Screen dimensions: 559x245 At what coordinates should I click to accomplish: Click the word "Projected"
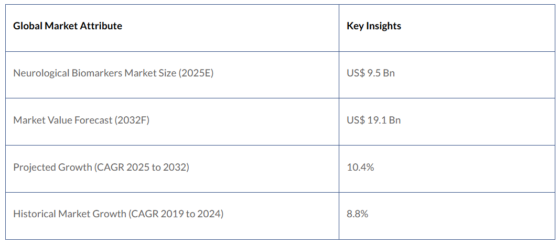coord(33,167)
